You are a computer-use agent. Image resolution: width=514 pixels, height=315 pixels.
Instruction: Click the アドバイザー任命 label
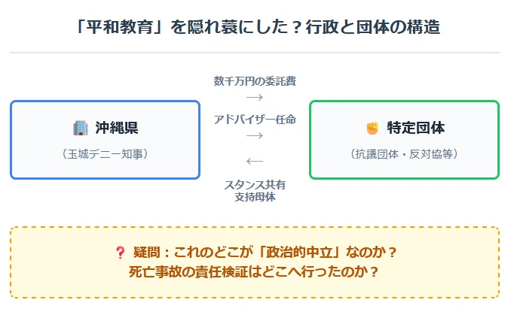255,120
